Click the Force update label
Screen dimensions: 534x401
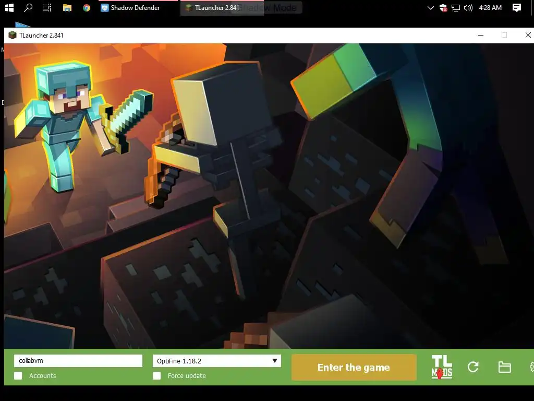pyautogui.click(x=187, y=375)
